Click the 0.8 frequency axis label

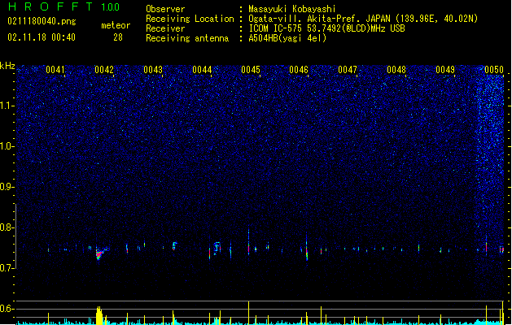(x=7, y=227)
